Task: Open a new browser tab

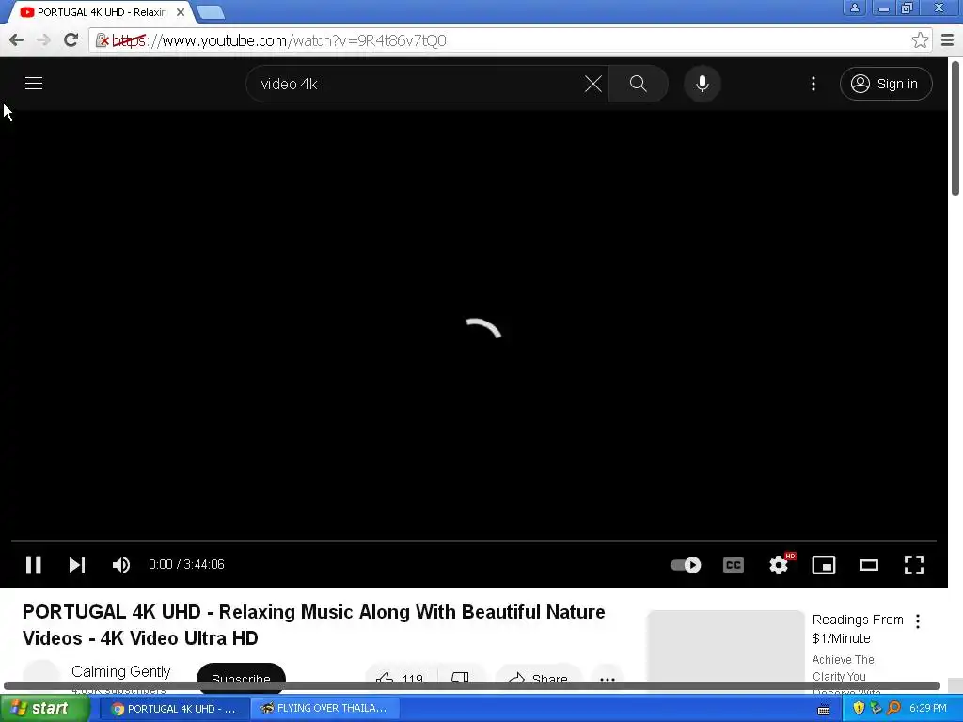Action: pyautogui.click(x=211, y=12)
